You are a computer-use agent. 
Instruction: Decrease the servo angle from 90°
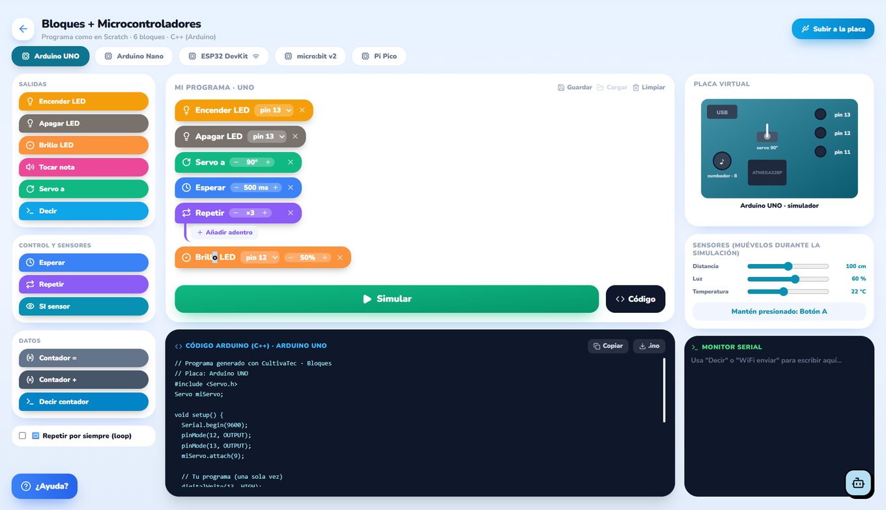(x=236, y=162)
